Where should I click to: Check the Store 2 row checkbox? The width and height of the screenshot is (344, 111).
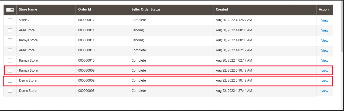(10, 20)
